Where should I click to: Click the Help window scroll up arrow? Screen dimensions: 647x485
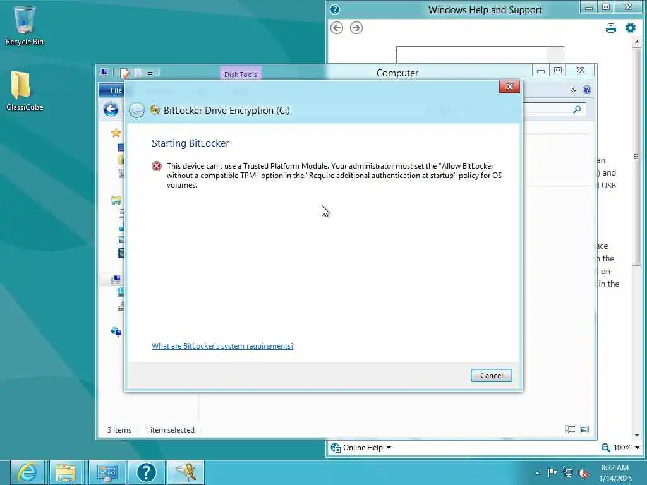click(x=637, y=42)
